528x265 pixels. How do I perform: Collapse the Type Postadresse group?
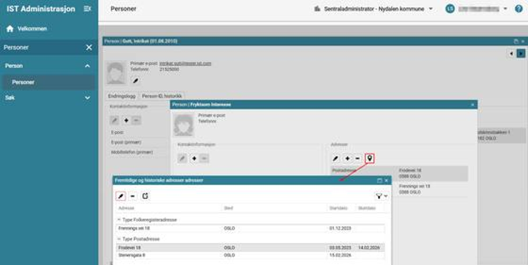click(x=119, y=239)
